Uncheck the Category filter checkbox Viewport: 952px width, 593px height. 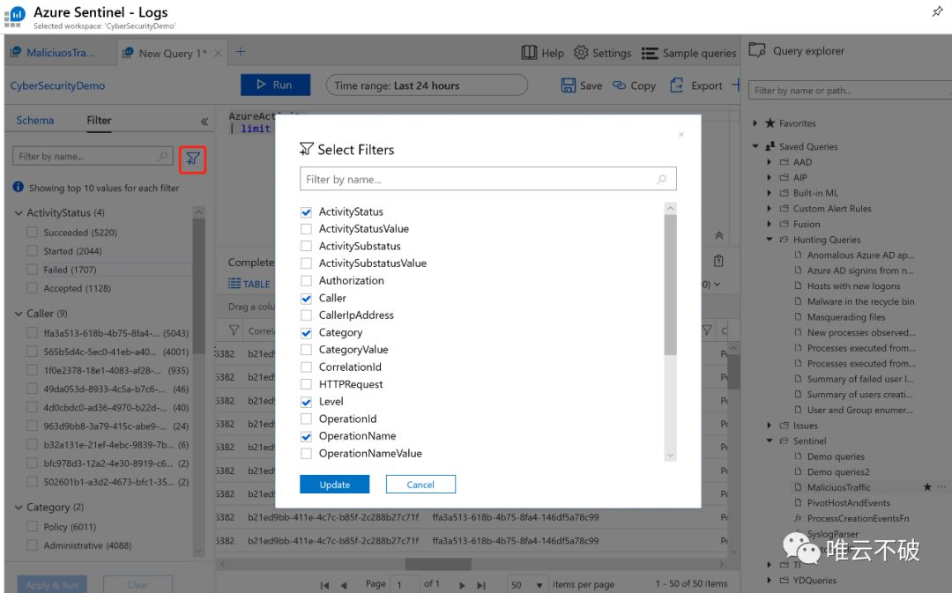[x=306, y=332]
